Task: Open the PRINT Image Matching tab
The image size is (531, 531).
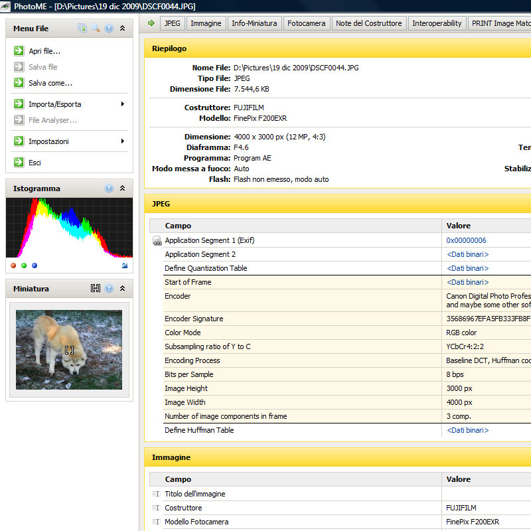Action: (x=500, y=23)
